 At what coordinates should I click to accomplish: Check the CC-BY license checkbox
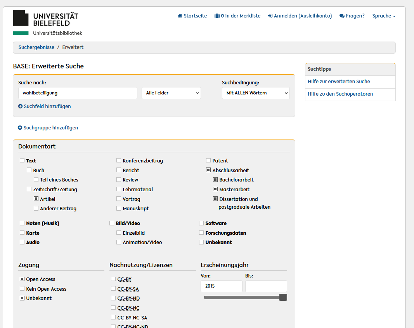(x=113, y=279)
